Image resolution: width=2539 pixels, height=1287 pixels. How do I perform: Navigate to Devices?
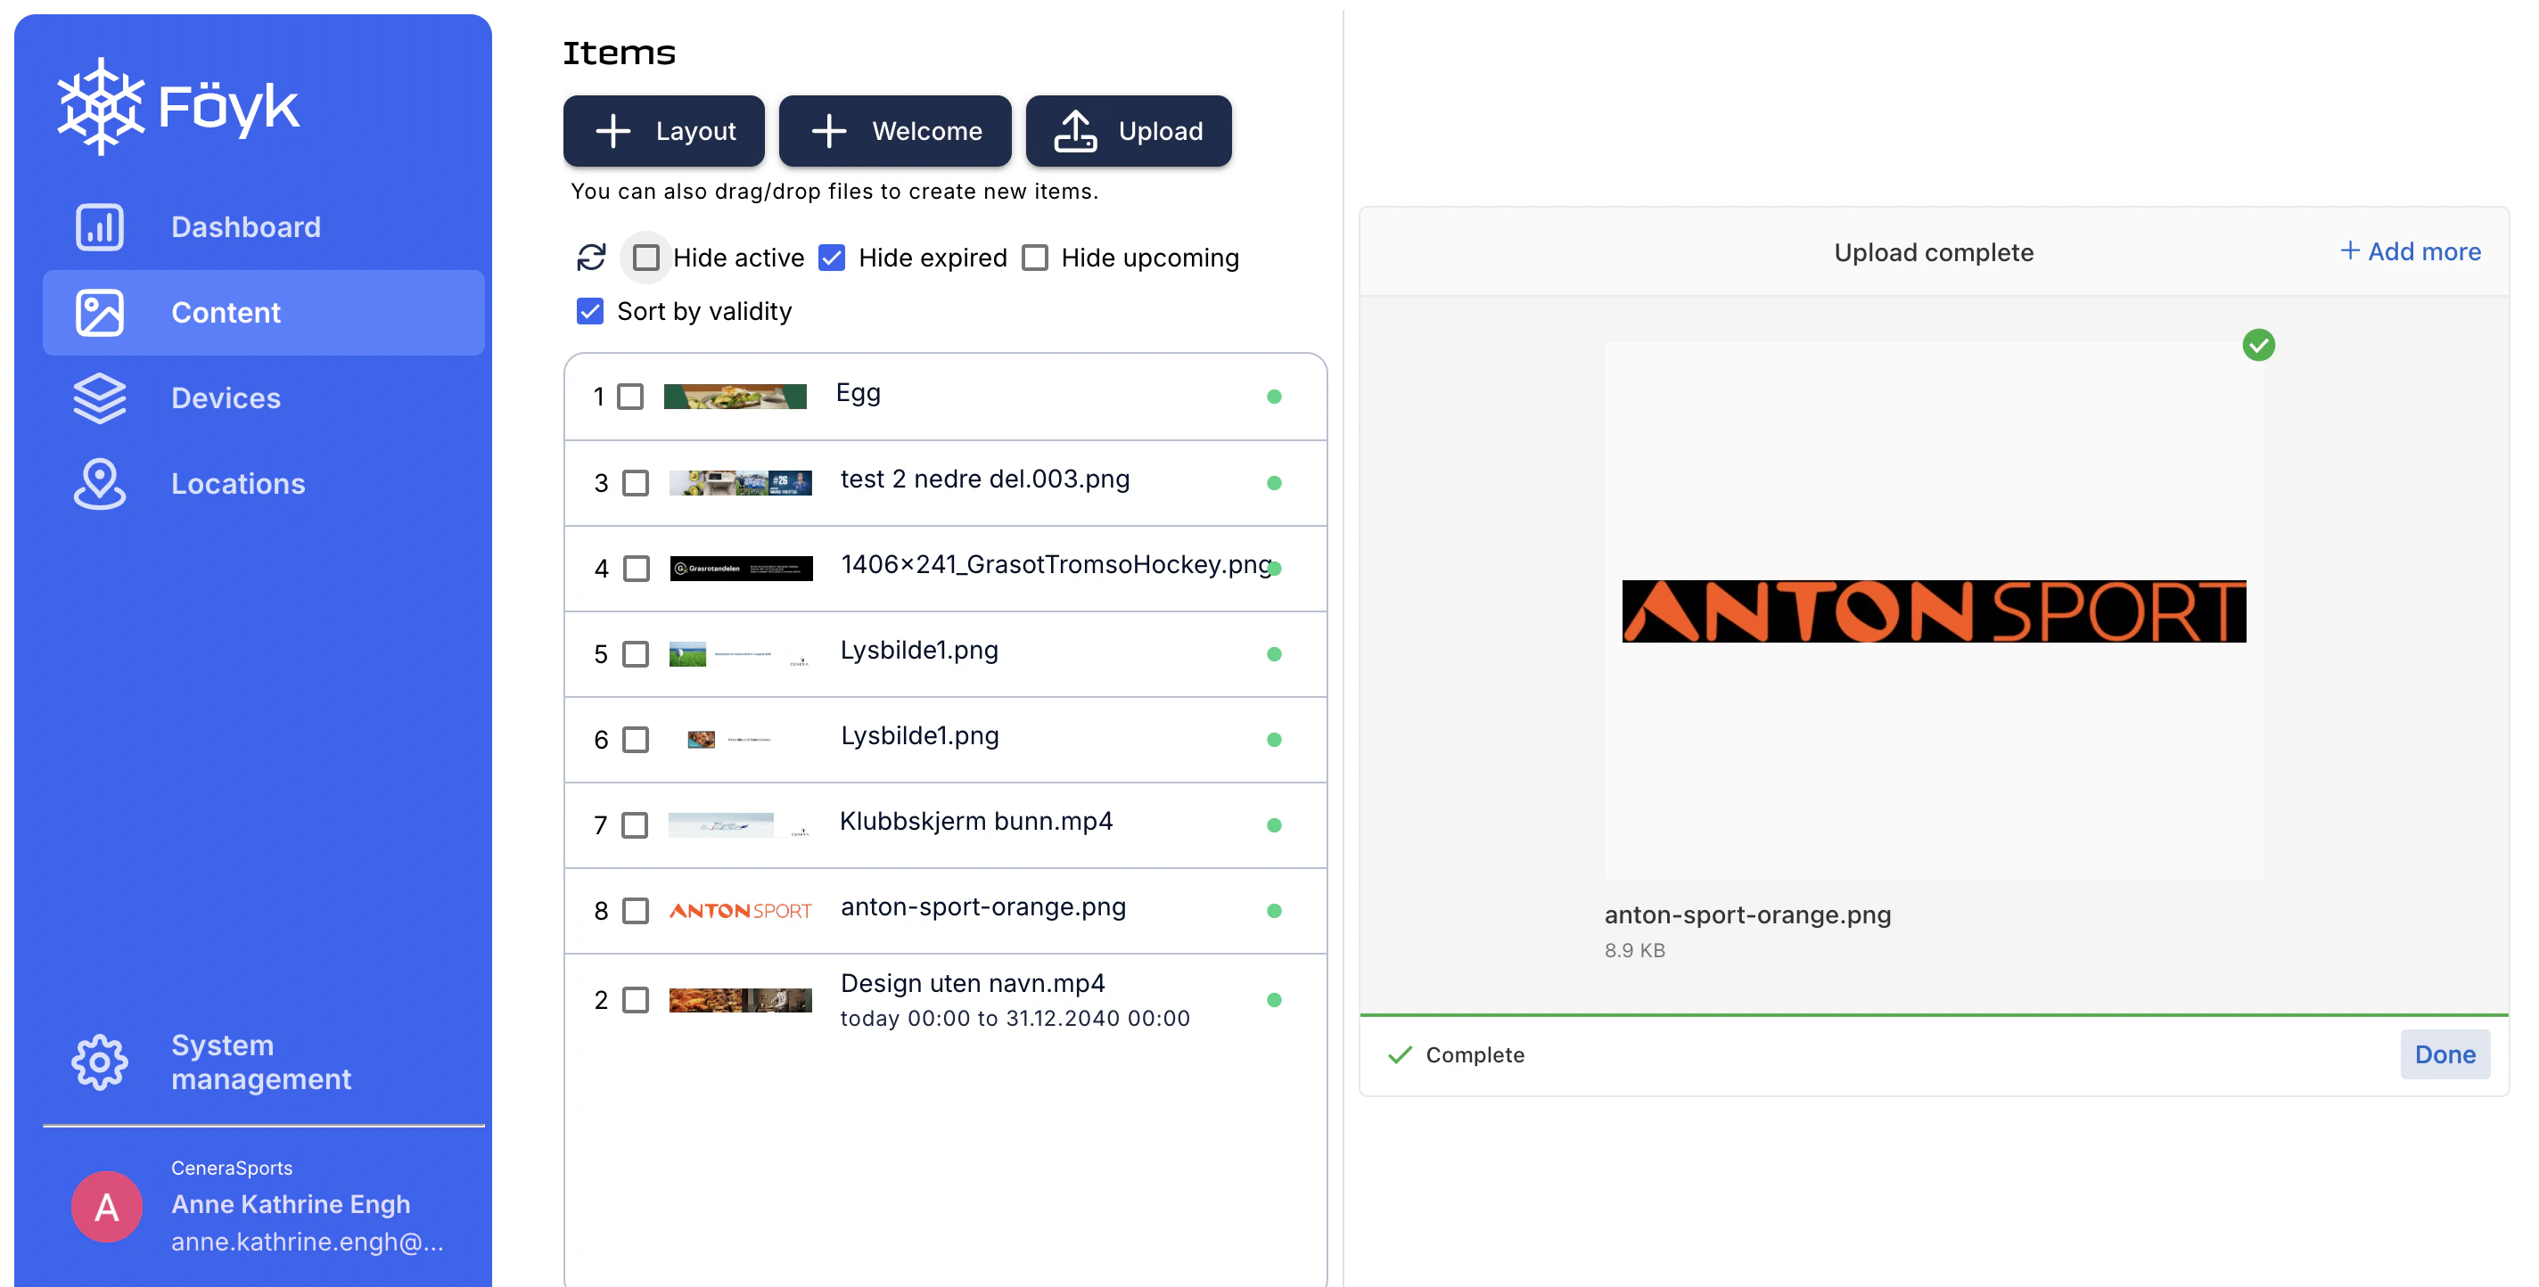tap(263, 398)
